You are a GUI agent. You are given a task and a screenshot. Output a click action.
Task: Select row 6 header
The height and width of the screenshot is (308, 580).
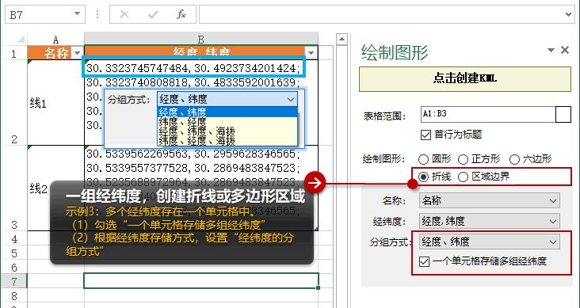tap(14, 267)
